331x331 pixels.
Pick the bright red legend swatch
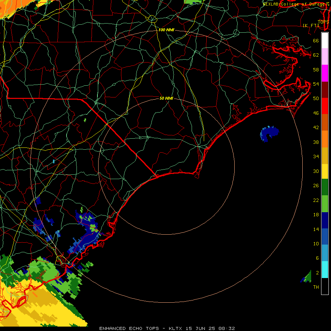(x=325, y=106)
